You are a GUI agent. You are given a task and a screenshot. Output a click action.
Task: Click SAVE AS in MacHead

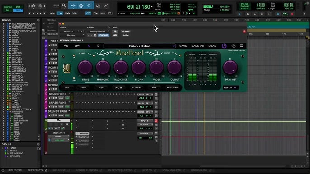(x=197, y=46)
